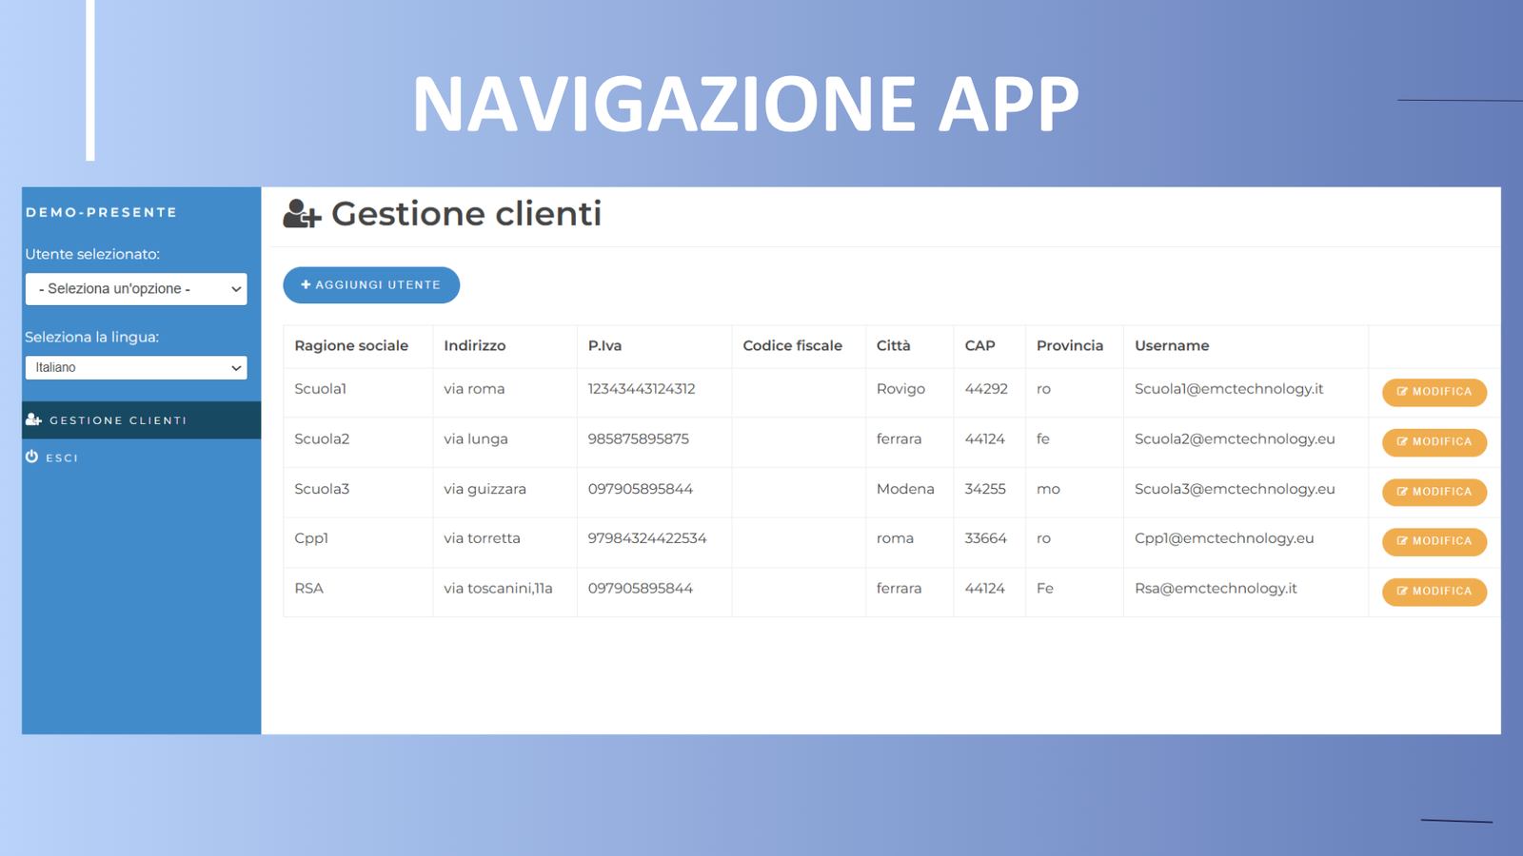Click the user icon in Gestione Clienti sidebar
Screen dimensions: 1523x856
34,419
